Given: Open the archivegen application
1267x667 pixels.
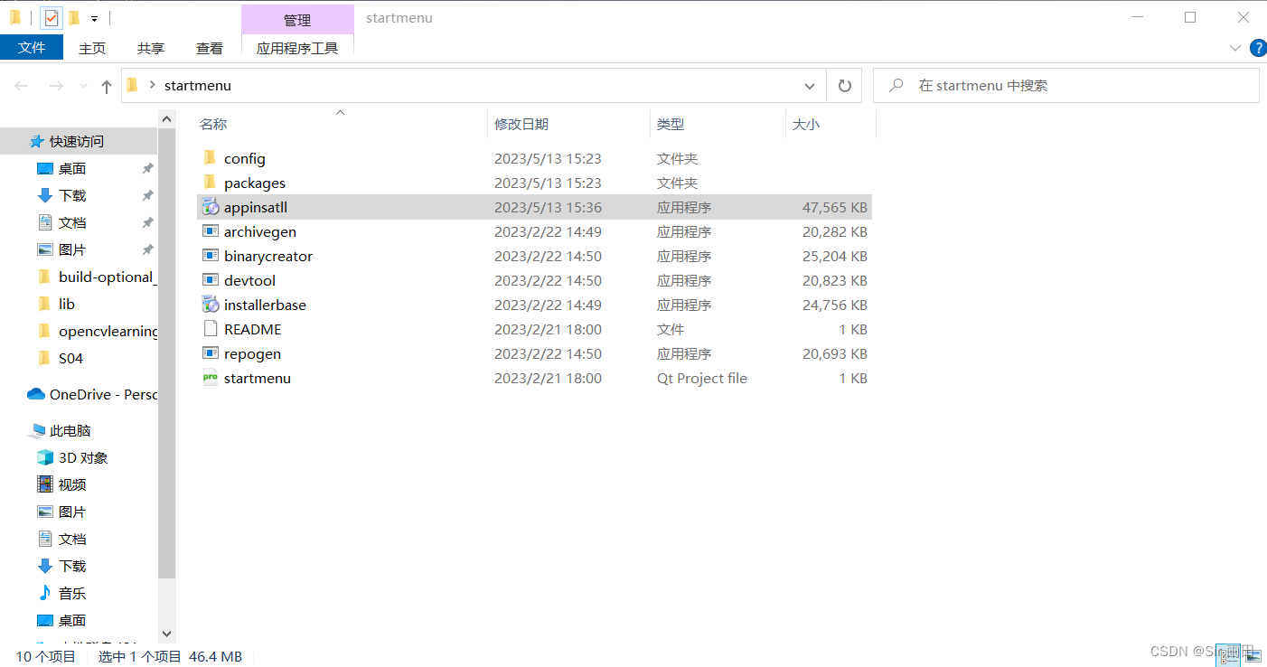Looking at the screenshot, I should 258,231.
